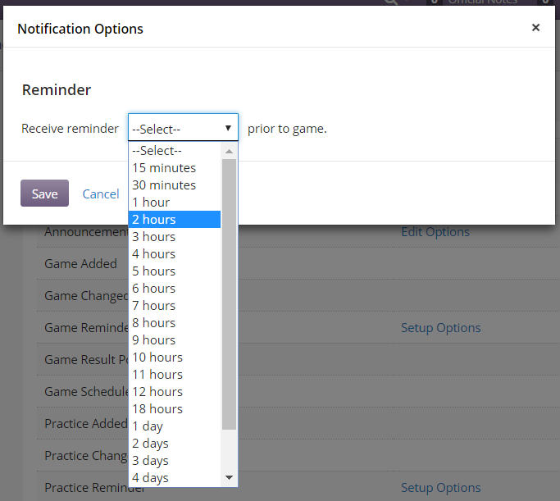Select the 6 hours option

[x=175, y=288]
